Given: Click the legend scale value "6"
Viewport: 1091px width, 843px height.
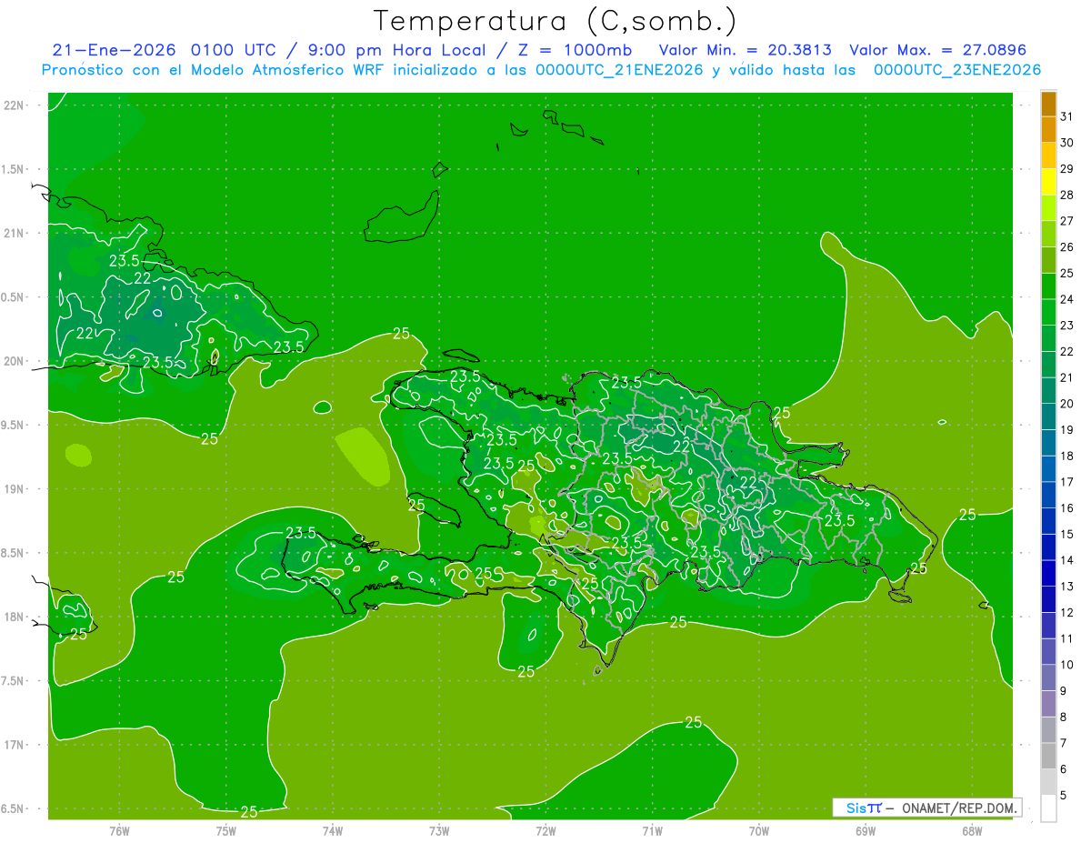Looking at the screenshot, I should click(x=1064, y=769).
